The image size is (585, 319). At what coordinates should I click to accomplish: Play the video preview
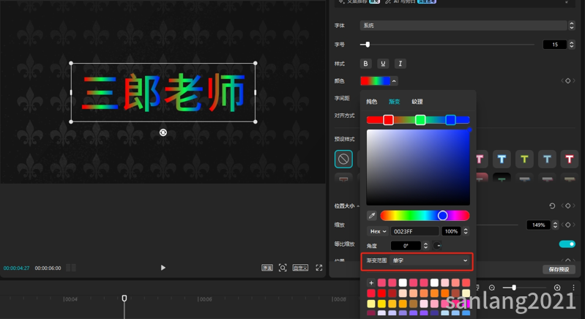tap(163, 268)
